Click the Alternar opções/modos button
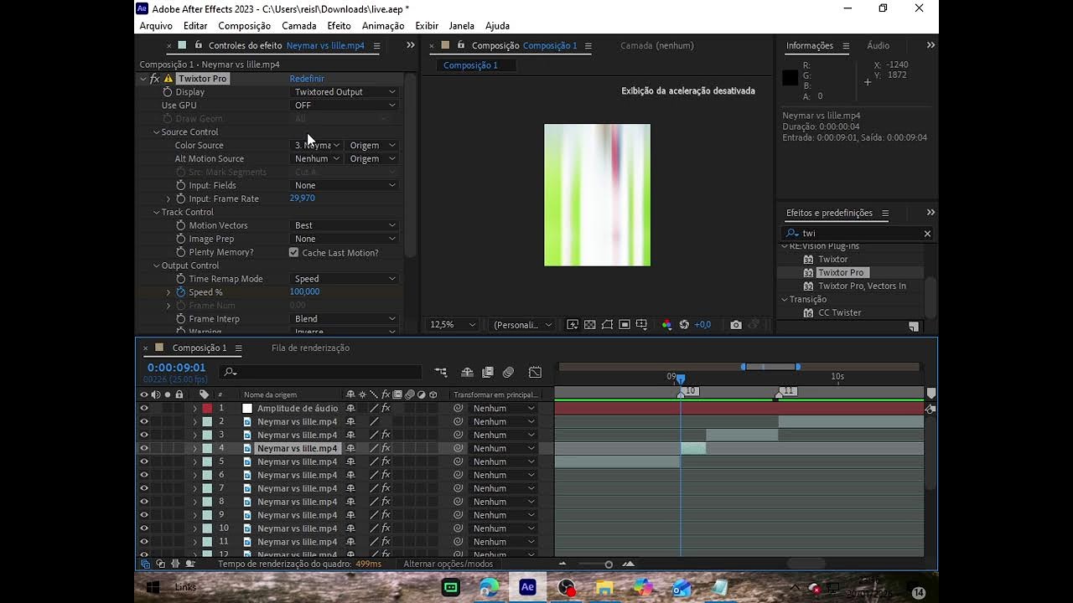This screenshot has height=603, width=1073. 448,564
